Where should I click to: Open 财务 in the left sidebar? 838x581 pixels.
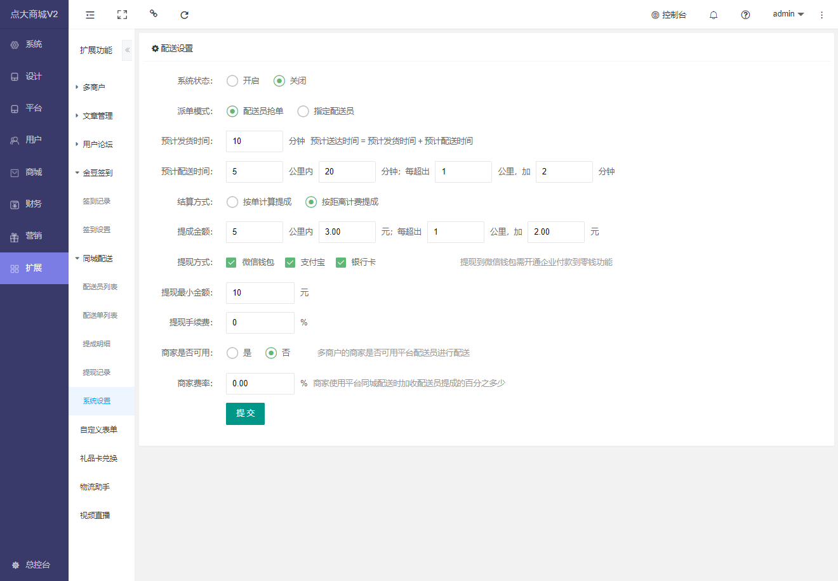pyautogui.click(x=34, y=204)
